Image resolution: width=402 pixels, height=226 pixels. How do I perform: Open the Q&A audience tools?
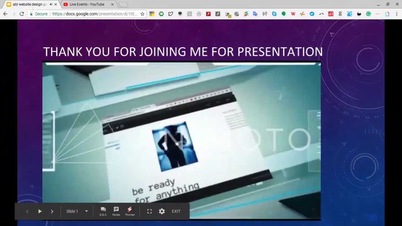(103, 211)
